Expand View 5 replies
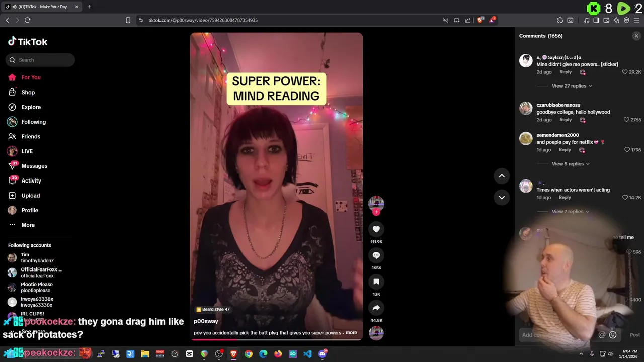The width and height of the screenshot is (644, 362). pos(571,164)
